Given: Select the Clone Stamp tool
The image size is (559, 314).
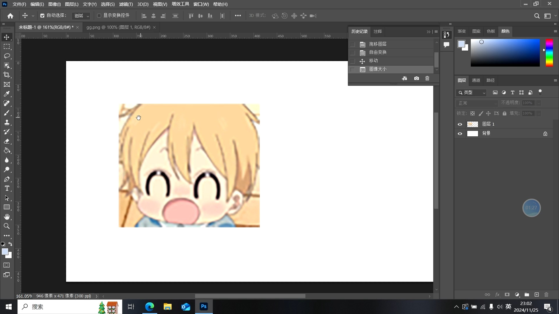Looking at the screenshot, I should (7, 122).
